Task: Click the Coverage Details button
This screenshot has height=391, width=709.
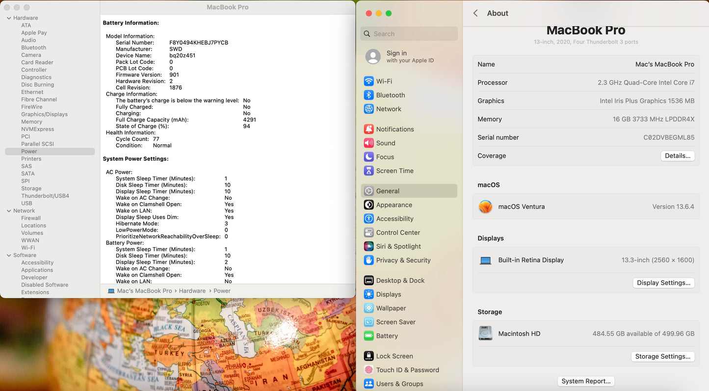Action: 677,156
